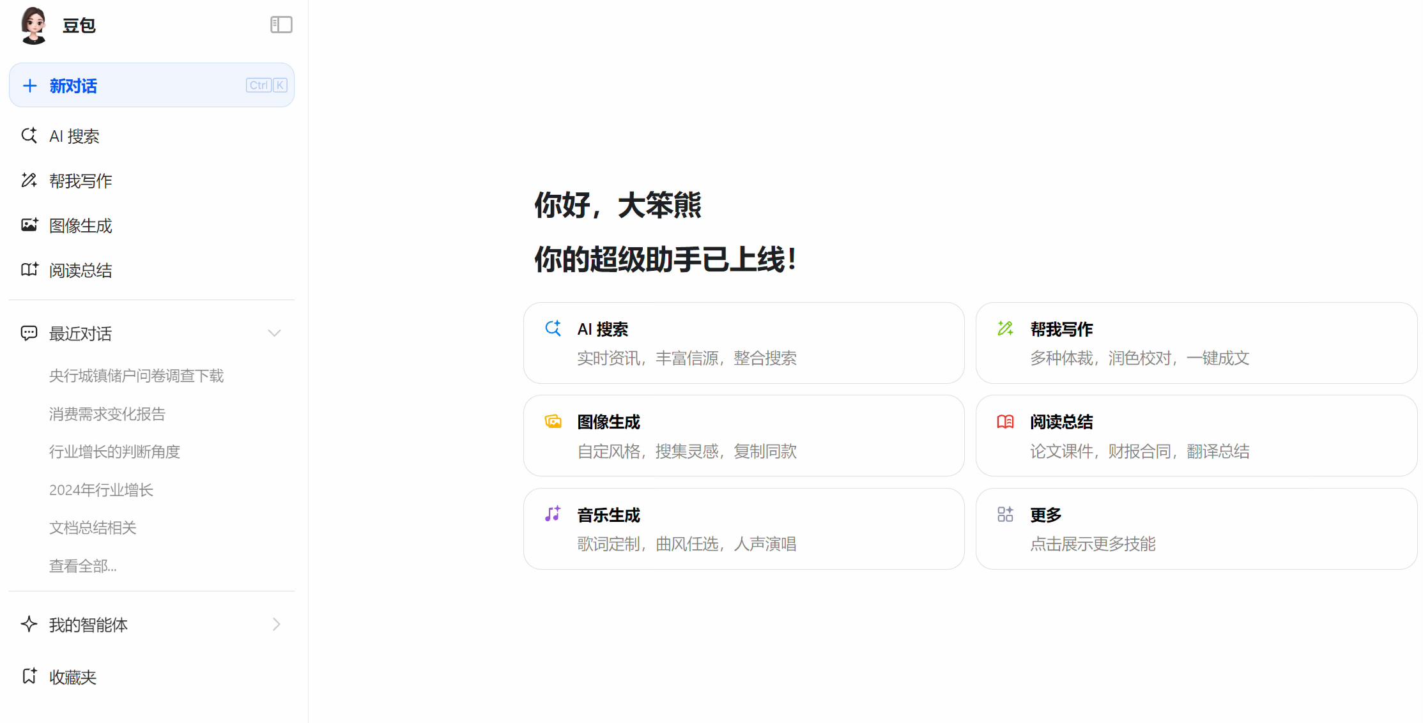Toggle the sidebar collapse control

[x=281, y=24]
